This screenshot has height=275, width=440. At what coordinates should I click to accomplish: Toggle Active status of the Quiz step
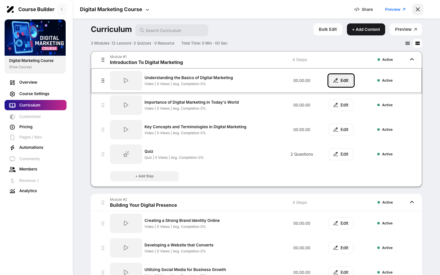tap(385, 154)
